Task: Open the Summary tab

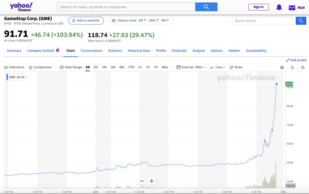Action: tap(14, 51)
